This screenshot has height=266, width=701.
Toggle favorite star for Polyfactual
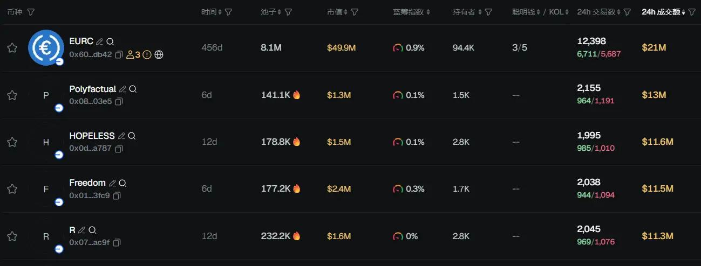pos(12,95)
